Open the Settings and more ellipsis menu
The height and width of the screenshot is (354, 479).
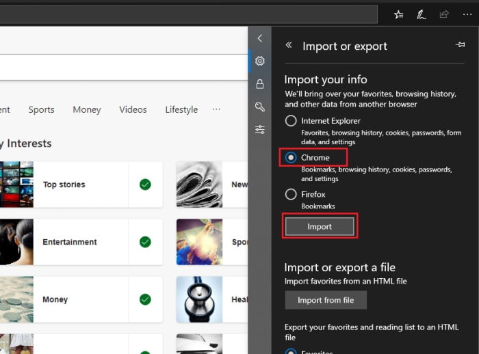click(x=467, y=14)
